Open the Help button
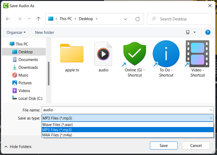The image size is (217, 155). (x=208, y=33)
